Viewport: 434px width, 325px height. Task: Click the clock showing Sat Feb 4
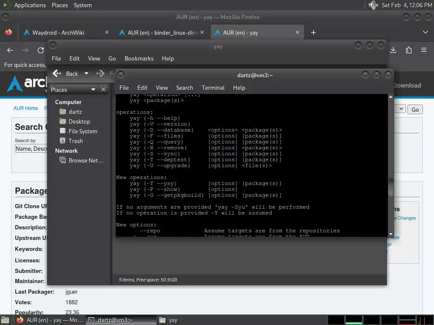(406, 5)
